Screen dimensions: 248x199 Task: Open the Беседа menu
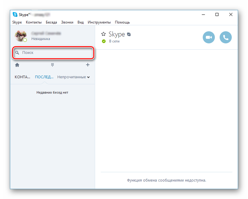pos(51,22)
